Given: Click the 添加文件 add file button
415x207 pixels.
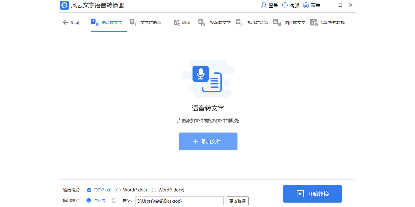Looking at the screenshot, I should (x=208, y=141).
